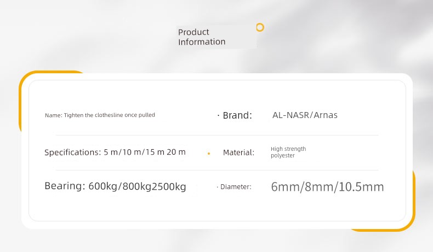Click the word Specifications
Viewport: 433px width, 252px height.
coord(71,153)
